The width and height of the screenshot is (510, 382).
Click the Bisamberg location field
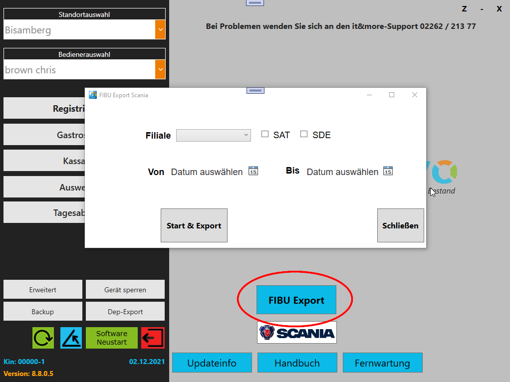coord(79,29)
